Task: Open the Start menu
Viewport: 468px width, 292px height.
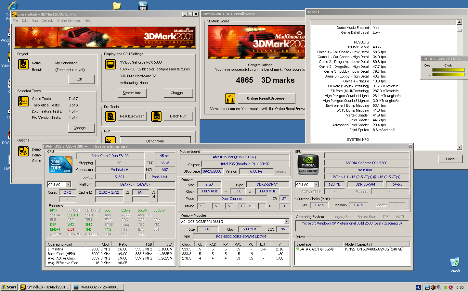Action: click(x=9, y=287)
